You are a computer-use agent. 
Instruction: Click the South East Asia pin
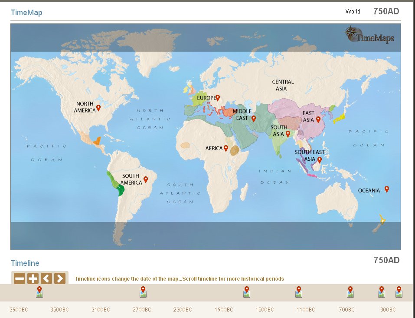click(x=319, y=159)
